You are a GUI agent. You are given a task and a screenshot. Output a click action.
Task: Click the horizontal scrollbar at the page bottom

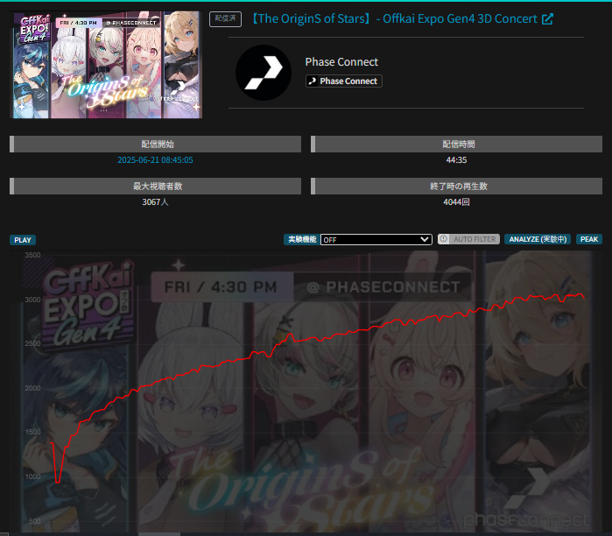(x=159, y=534)
